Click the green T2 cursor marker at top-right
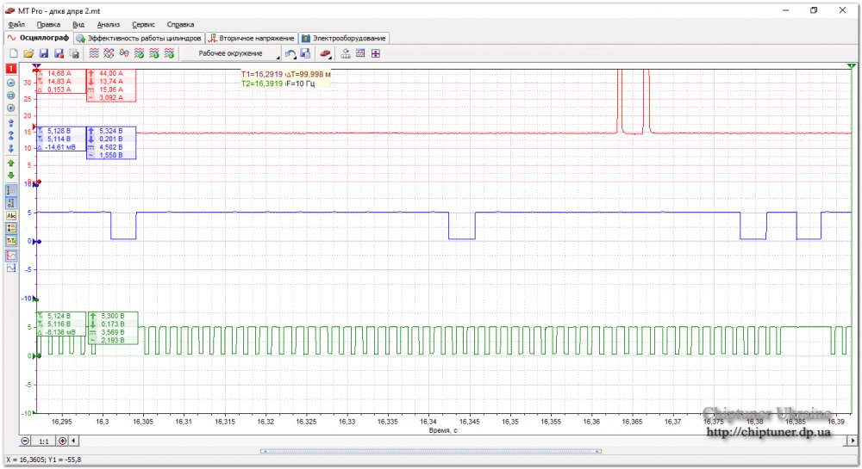 (x=851, y=66)
